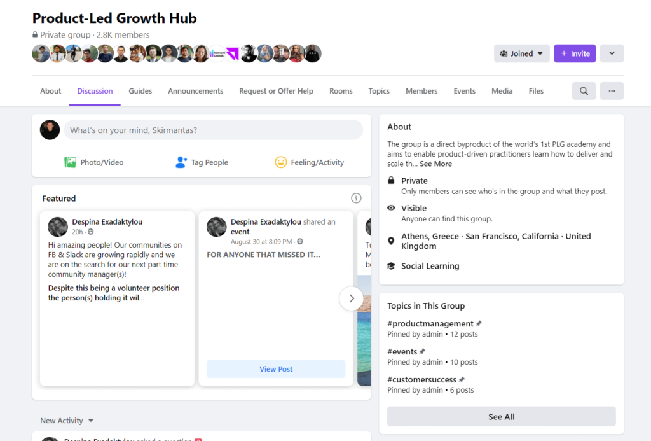Click the purple logo member avatar
The width and height of the screenshot is (651, 441).
(x=233, y=53)
